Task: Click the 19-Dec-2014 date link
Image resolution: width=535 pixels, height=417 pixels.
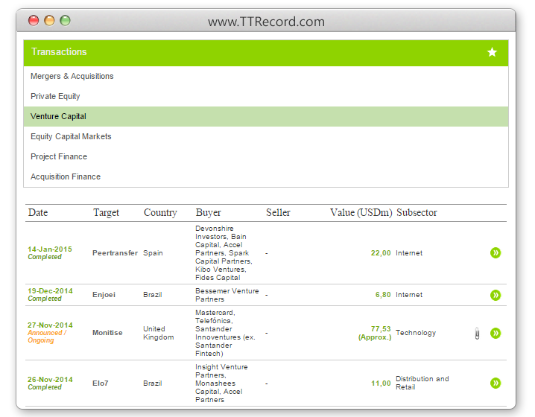Action: 50,291
